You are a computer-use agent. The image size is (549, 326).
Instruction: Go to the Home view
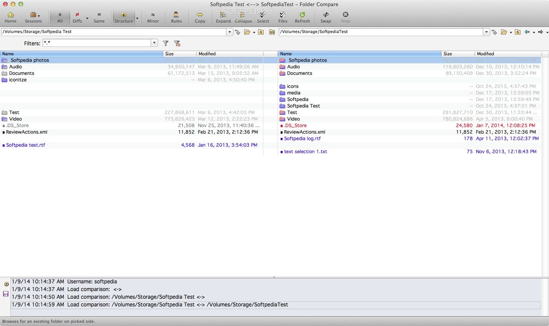coord(10,17)
